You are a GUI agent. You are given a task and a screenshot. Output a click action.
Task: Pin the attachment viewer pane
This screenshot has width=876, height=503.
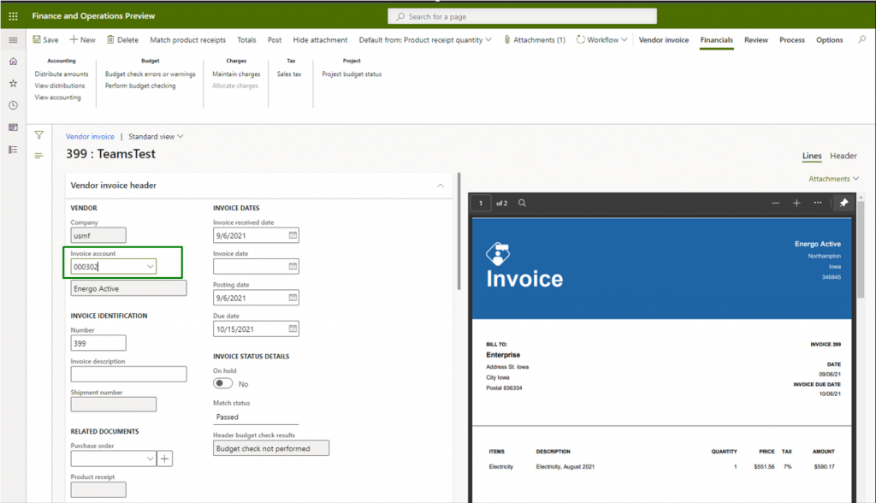pyautogui.click(x=843, y=203)
